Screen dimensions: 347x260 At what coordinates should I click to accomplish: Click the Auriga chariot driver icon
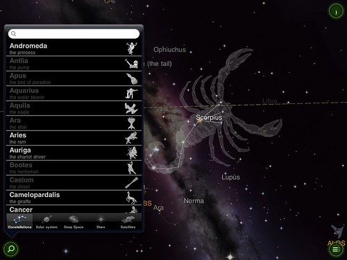point(132,153)
